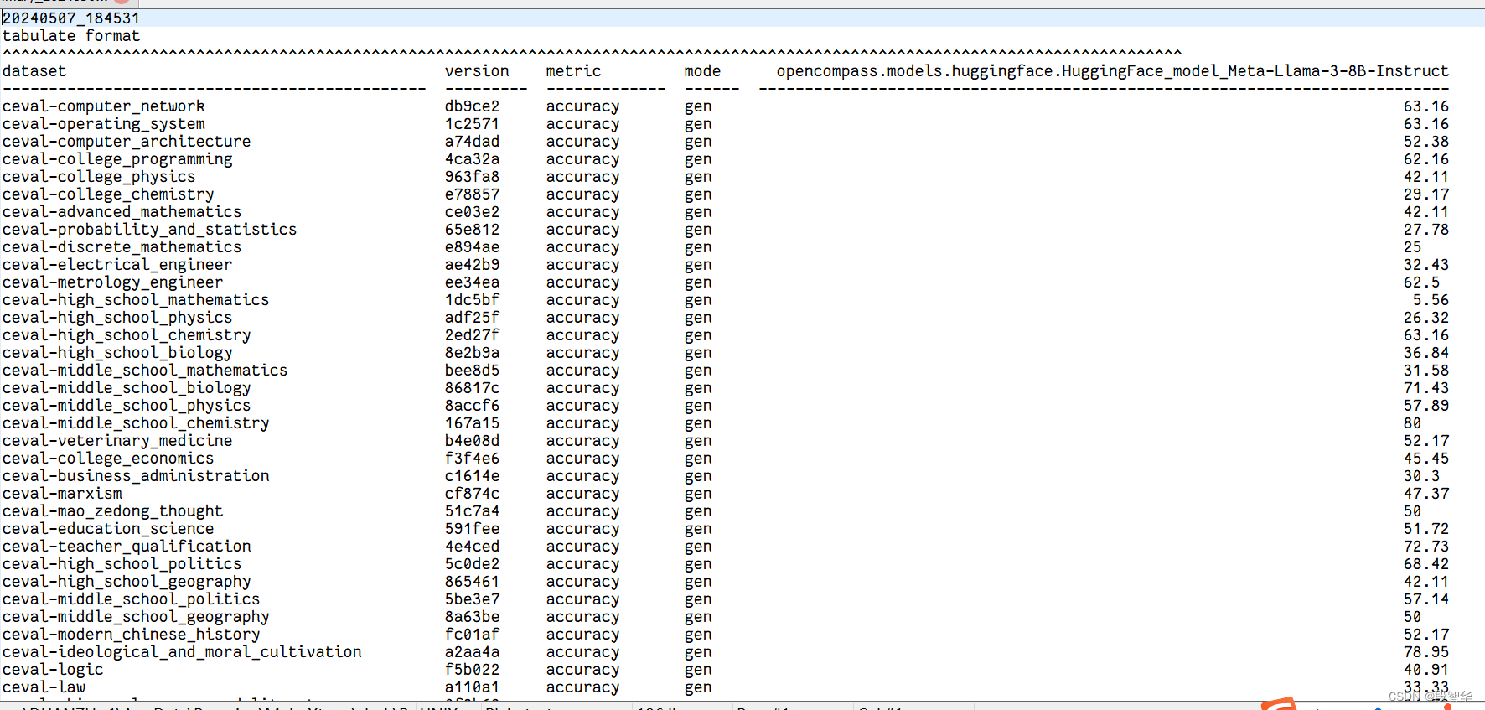This screenshot has width=1485, height=710.
Task: Select the ceval-operating_system dataset name
Action: tap(103, 124)
